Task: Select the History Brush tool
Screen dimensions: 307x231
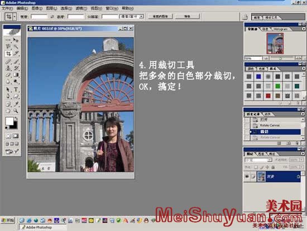Action: click(x=16, y=68)
